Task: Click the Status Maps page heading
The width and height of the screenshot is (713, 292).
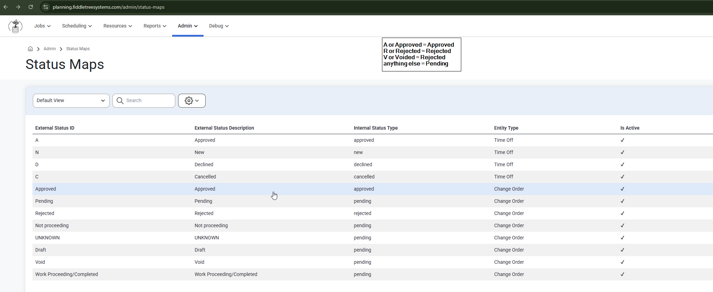Action: (x=65, y=64)
